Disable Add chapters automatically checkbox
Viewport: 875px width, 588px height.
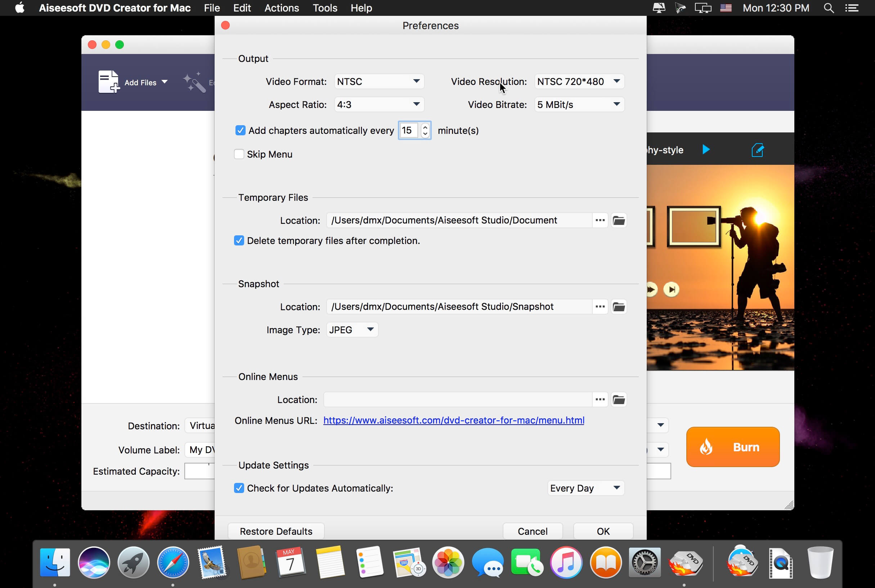[240, 131]
